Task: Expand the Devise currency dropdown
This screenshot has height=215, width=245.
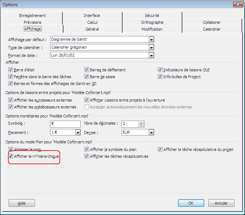Action: click(151, 132)
